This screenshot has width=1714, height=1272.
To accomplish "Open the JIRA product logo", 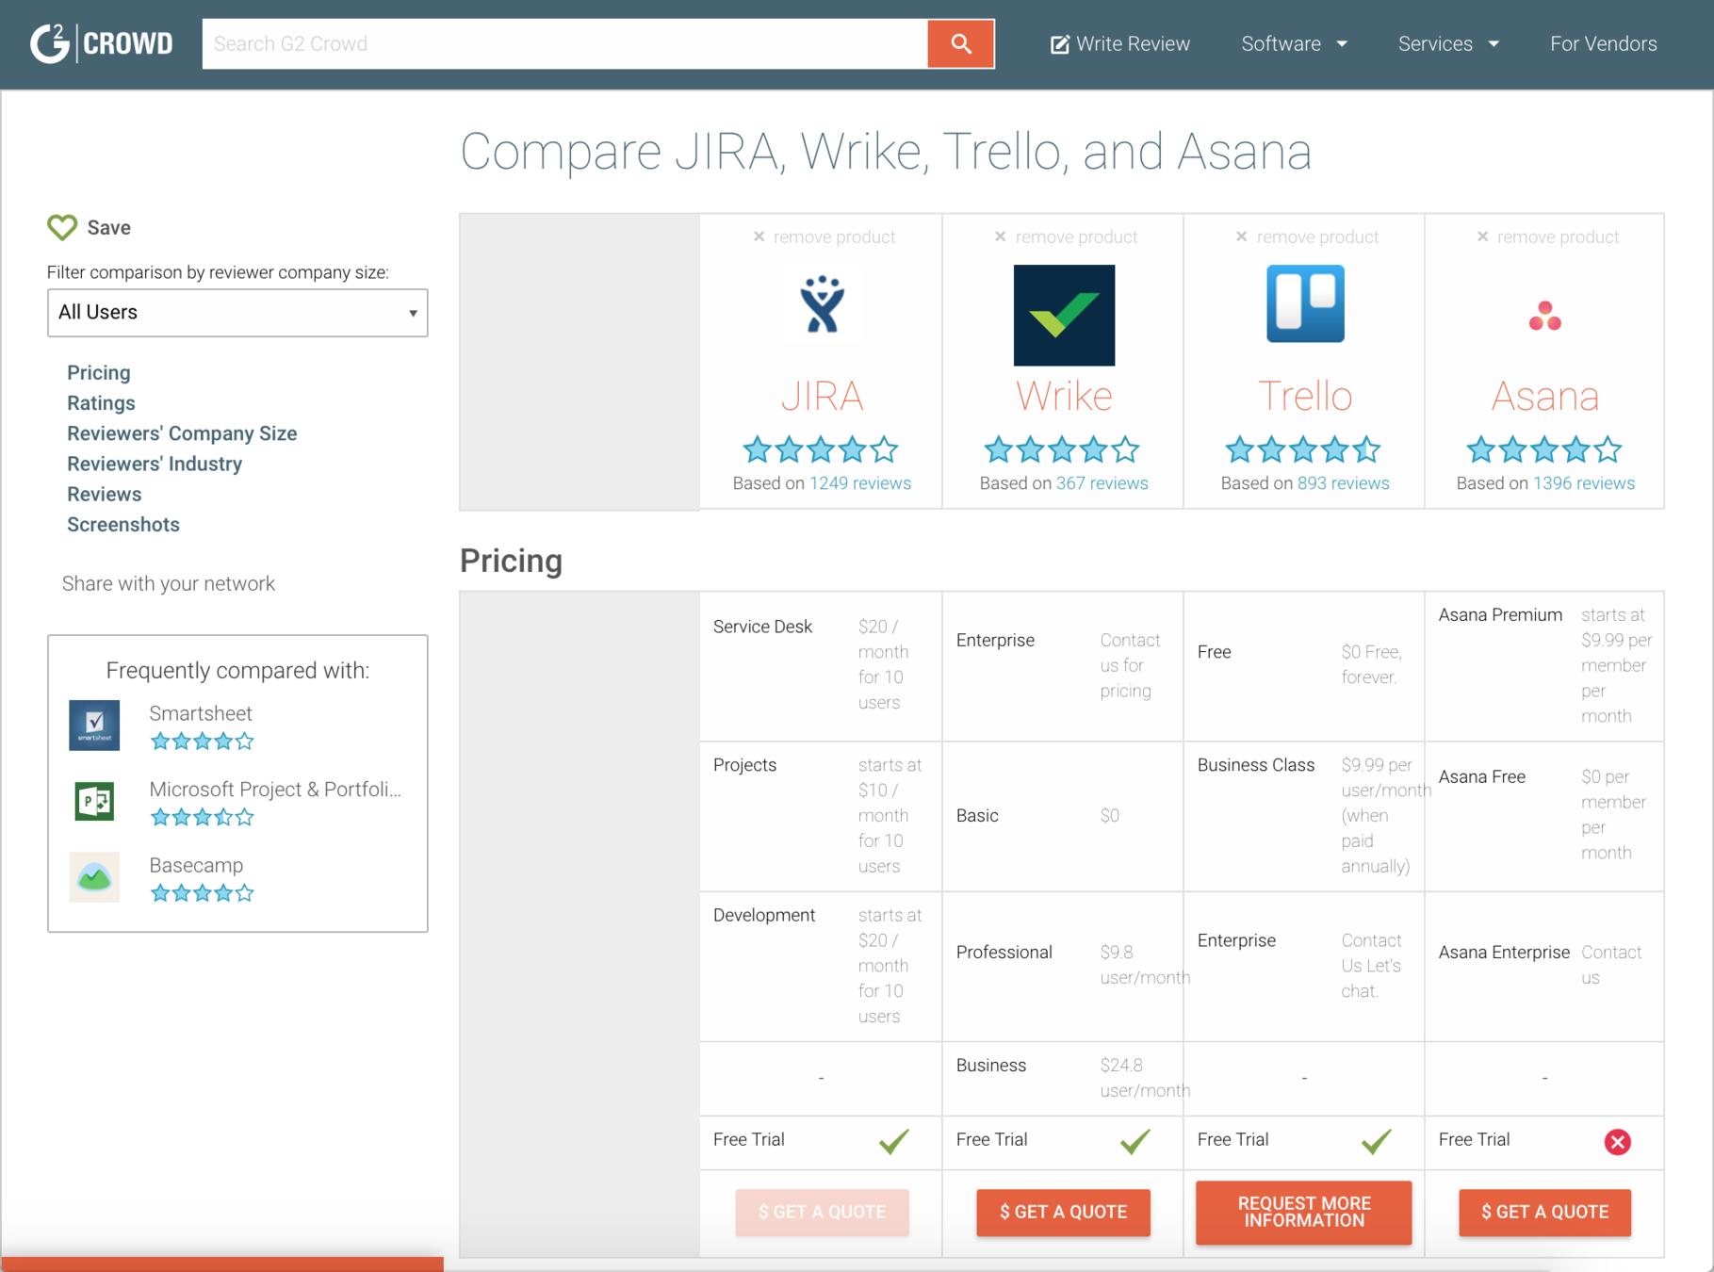I will tap(822, 305).
